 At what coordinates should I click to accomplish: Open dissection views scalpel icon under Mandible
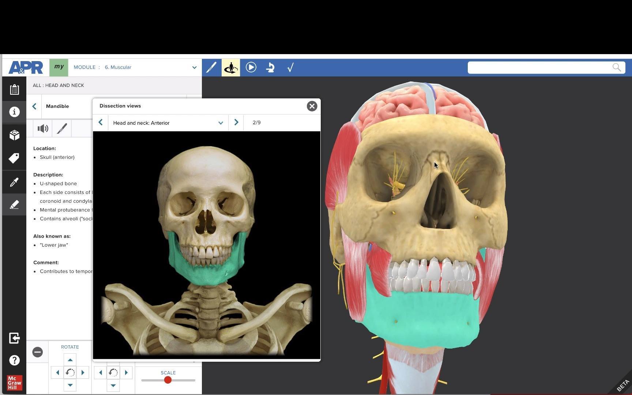[62, 128]
